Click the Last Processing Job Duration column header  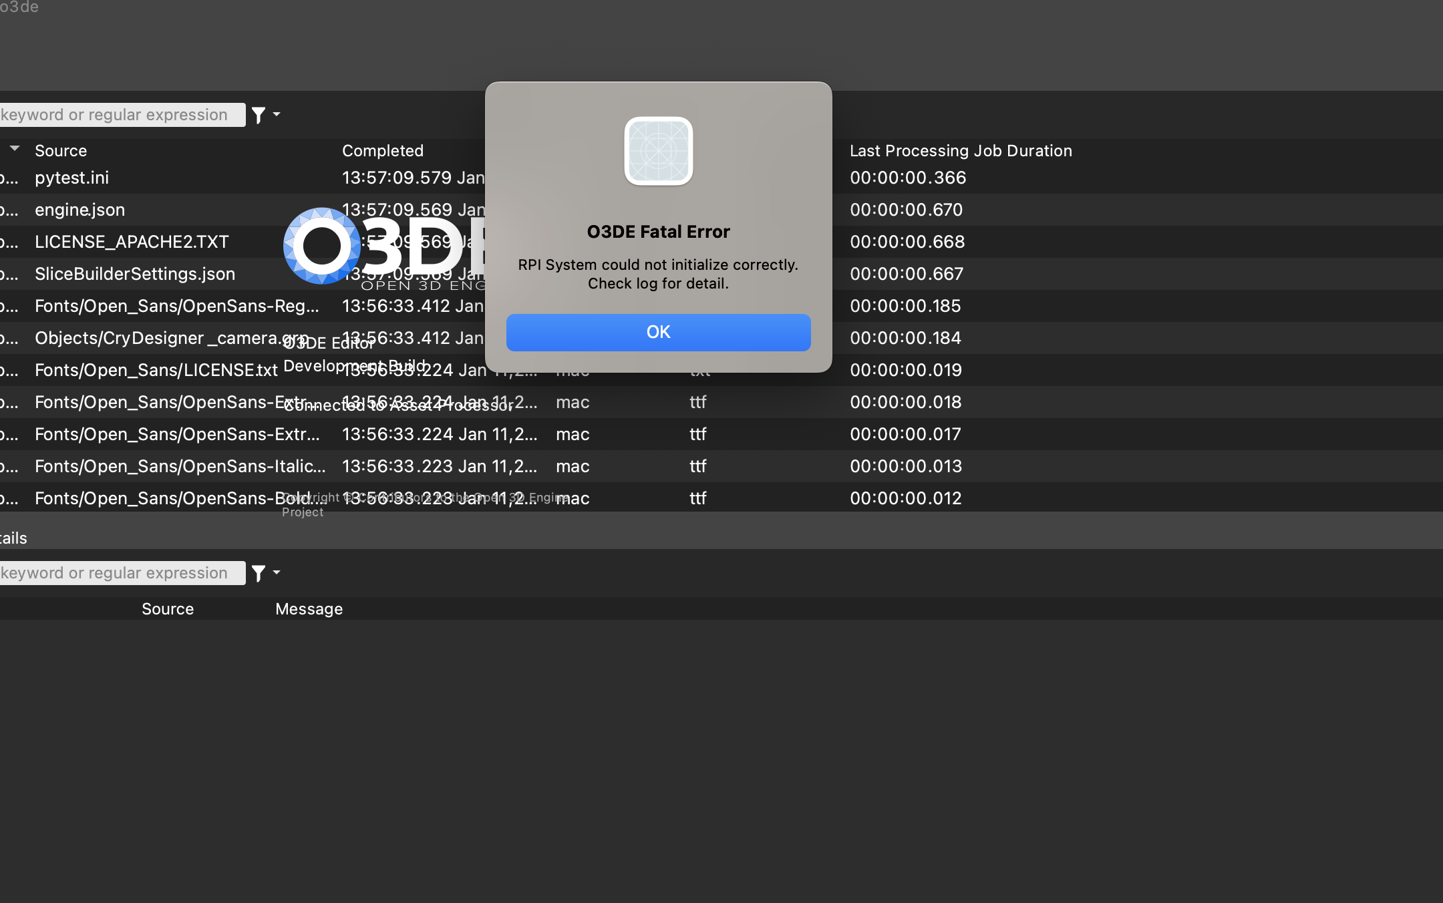[960, 150]
